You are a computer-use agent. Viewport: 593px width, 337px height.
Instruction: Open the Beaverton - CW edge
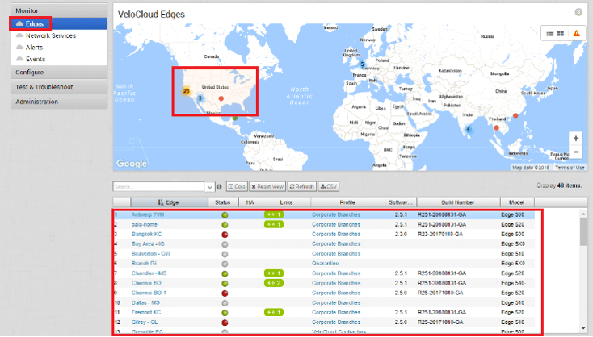point(151,254)
